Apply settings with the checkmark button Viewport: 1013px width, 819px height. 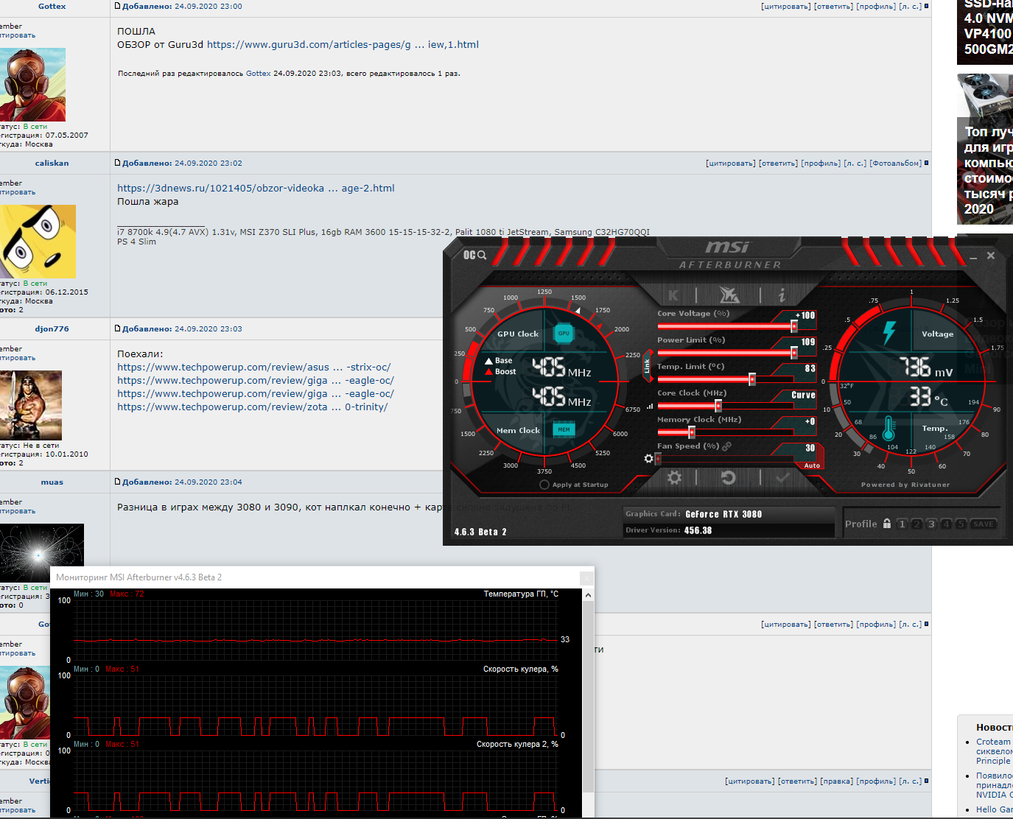click(782, 478)
